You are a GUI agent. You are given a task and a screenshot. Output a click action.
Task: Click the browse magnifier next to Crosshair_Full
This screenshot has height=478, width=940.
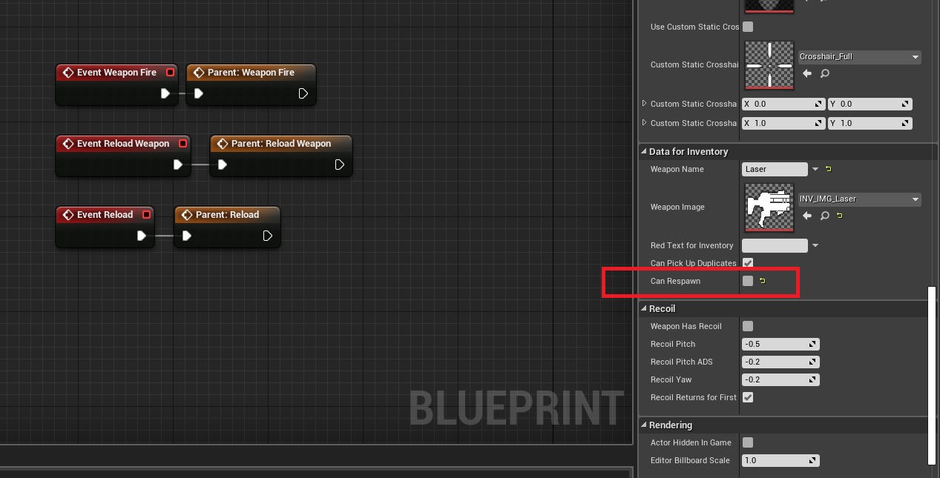tap(824, 73)
